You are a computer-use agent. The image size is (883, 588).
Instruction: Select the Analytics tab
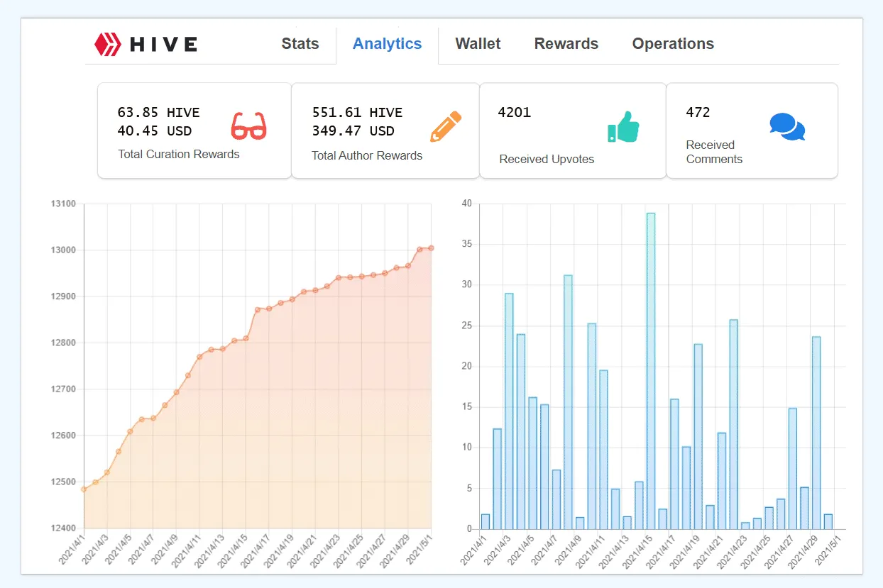pos(388,44)
